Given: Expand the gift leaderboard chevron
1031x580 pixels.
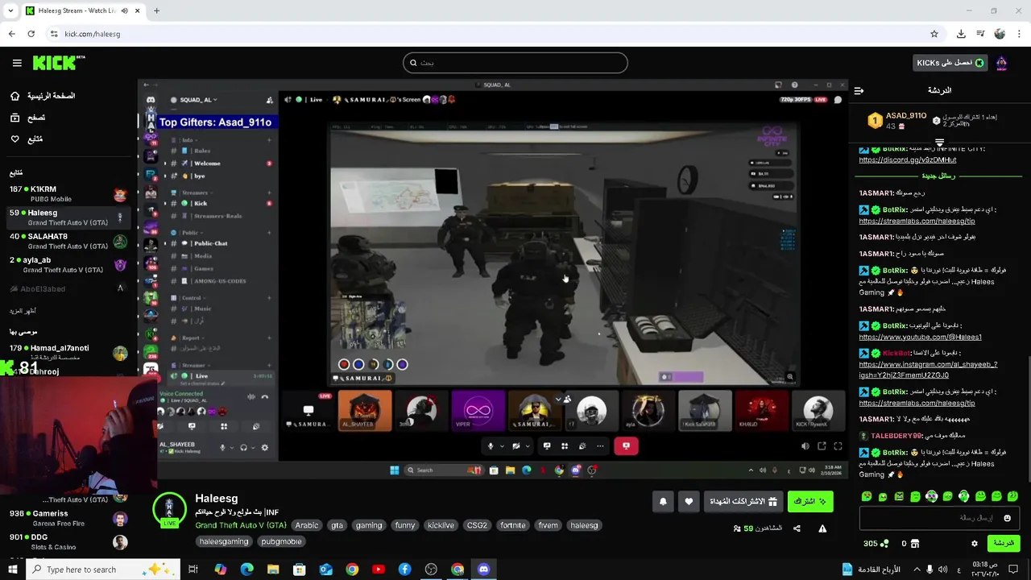Looking at the screenshot, I should click(939, 143).
